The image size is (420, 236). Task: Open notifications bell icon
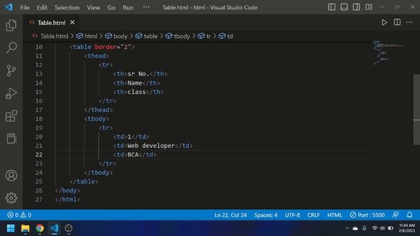click(x=409, y=215)
